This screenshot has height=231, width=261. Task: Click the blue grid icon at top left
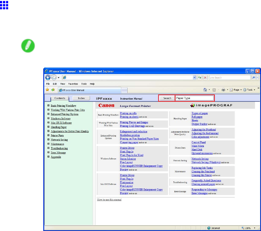coord(4,5)
